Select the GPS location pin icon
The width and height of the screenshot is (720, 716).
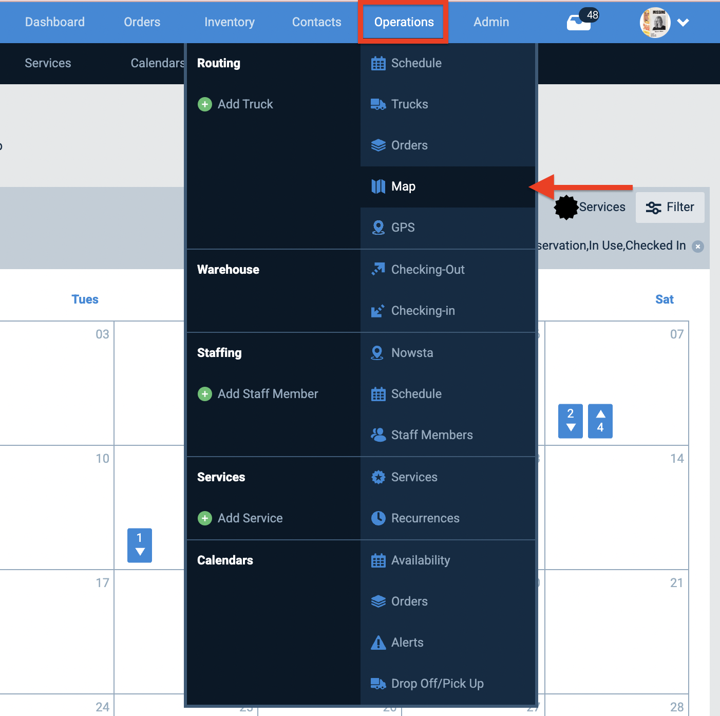378,227
